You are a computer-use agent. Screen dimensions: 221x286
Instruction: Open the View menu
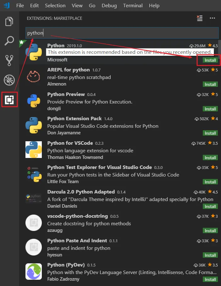click(x=77, y=6)
